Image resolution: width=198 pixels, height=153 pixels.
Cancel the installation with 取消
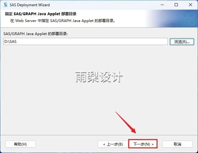click(177, 144)
